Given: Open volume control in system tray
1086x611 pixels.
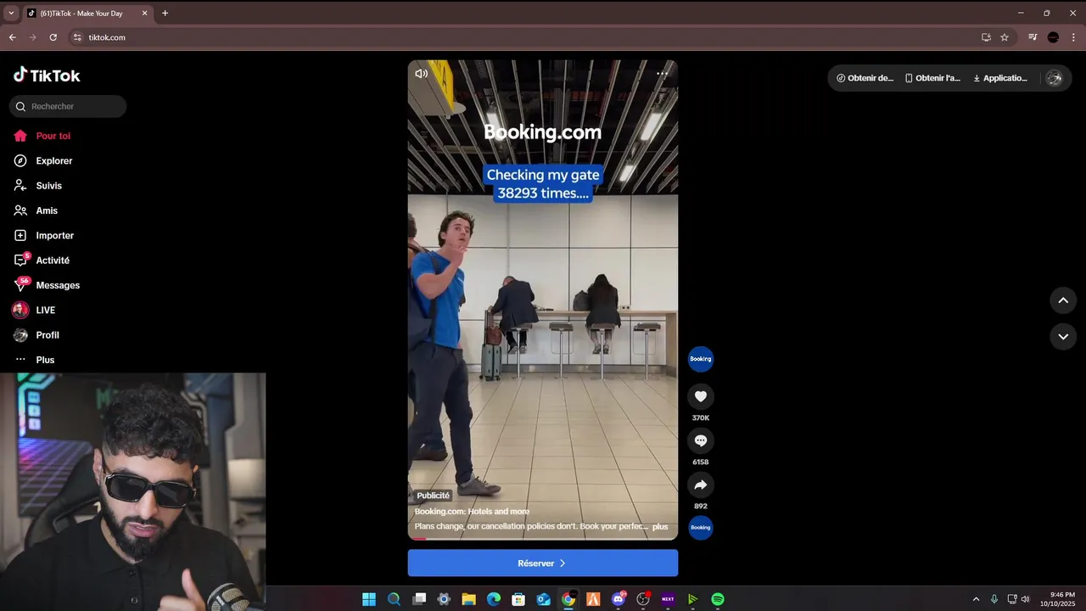Looking at the screenshot, I should (x=1026, y=599).
